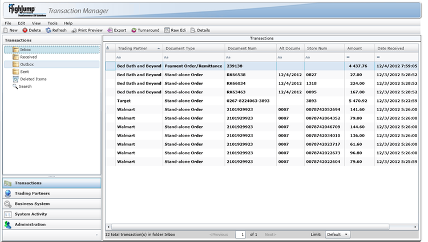Open Print Preview from toolbar

tap(87, 30)
